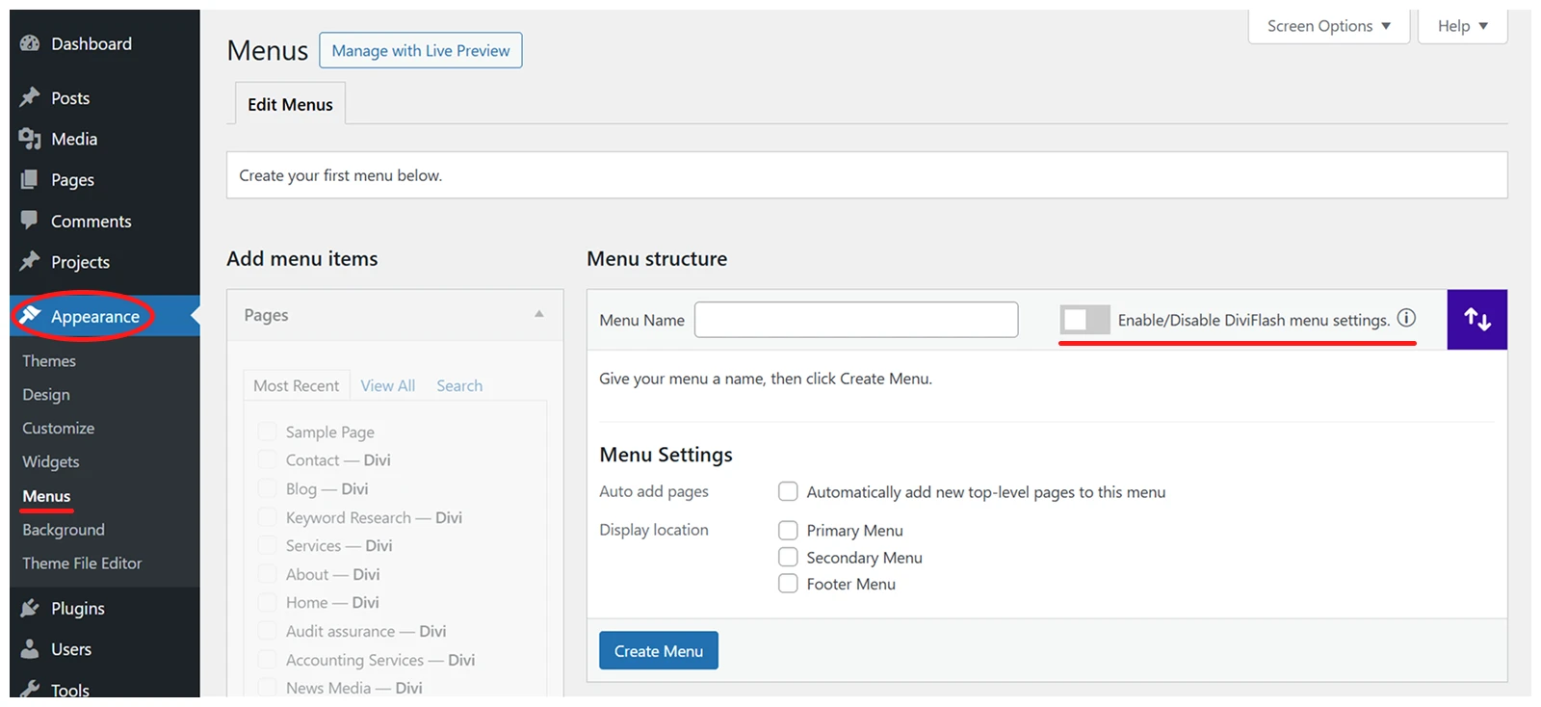The width and height of the screenshot is (1541, 707).
Task: Enable the DiviFlash menu settings toggle
Action: point(1084,320)
